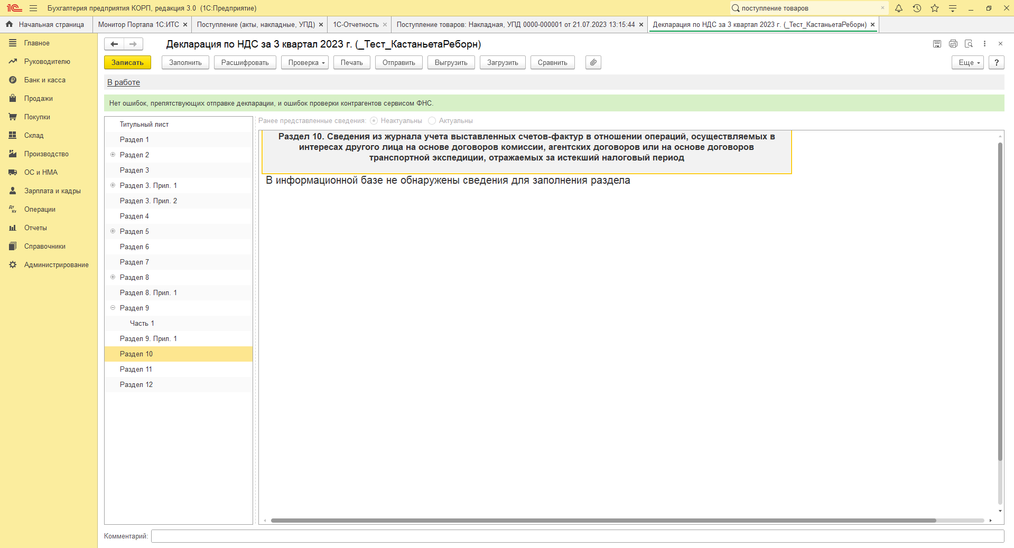Click the Сравнить button

coord(553,62)
